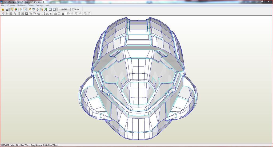Click the align right icon
273x147 pixels.
click(x=72, y=14)
